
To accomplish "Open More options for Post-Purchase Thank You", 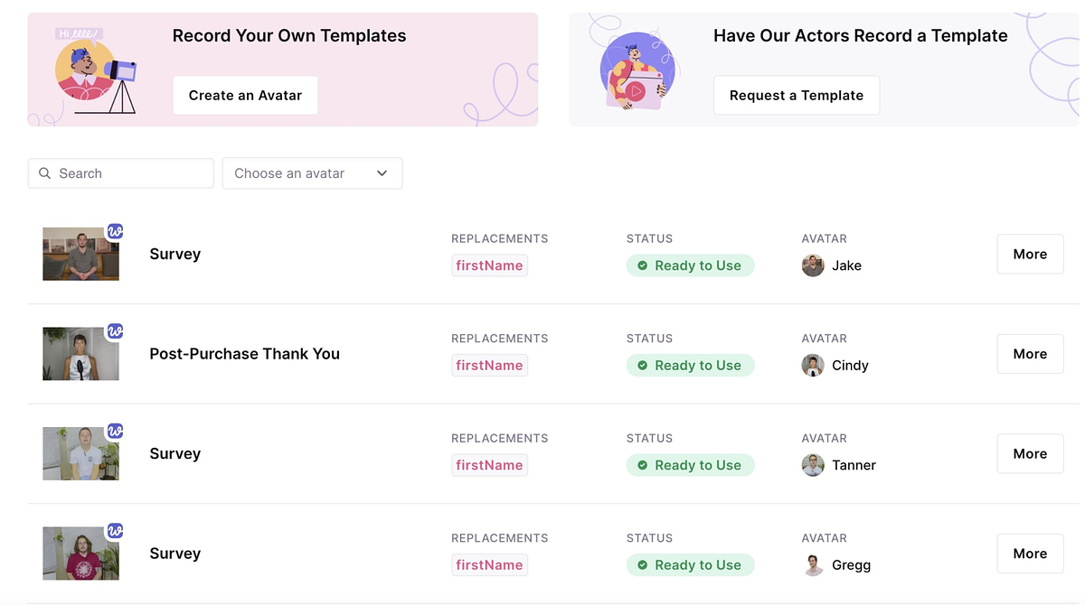I will (1030, 353).
